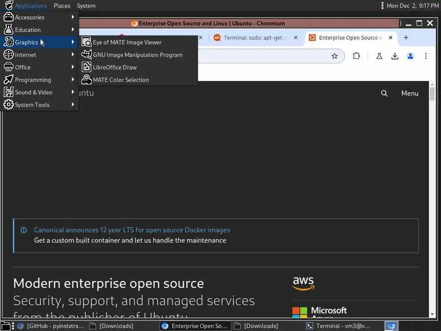Expand the Office submenu arrow
The image size is (441, 331).
(x=73, y=67)
